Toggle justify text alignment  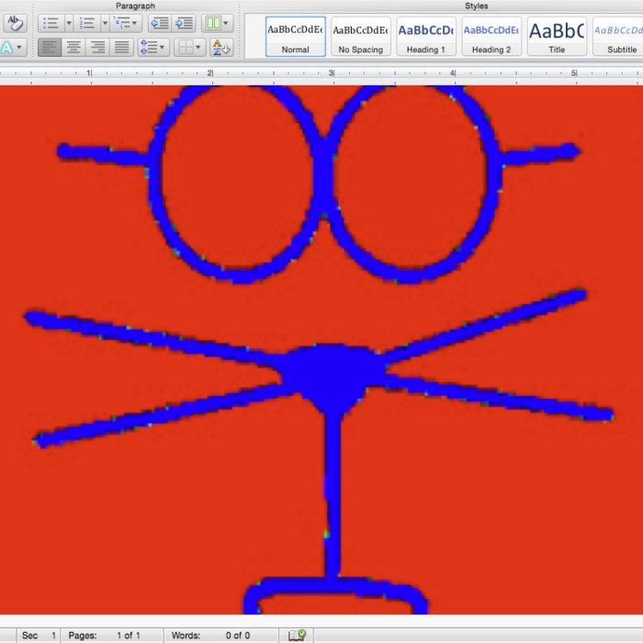[121, 47]
